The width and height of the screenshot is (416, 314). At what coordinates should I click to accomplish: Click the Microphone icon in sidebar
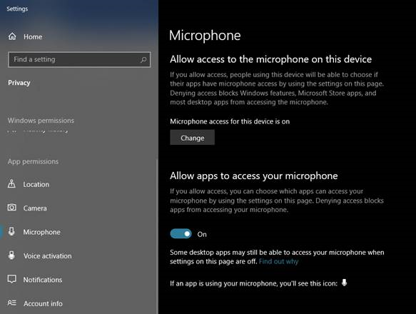coord(11,231)
